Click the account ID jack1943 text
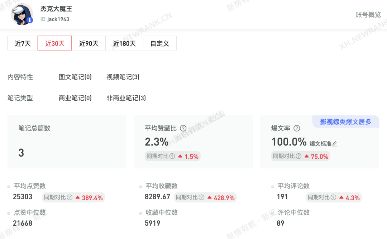 [x=55, y=19]
